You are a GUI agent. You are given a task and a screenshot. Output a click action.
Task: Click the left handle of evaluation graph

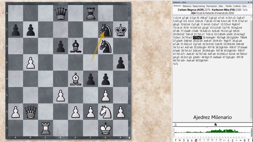pyautogui.click(x=174, y=133)
